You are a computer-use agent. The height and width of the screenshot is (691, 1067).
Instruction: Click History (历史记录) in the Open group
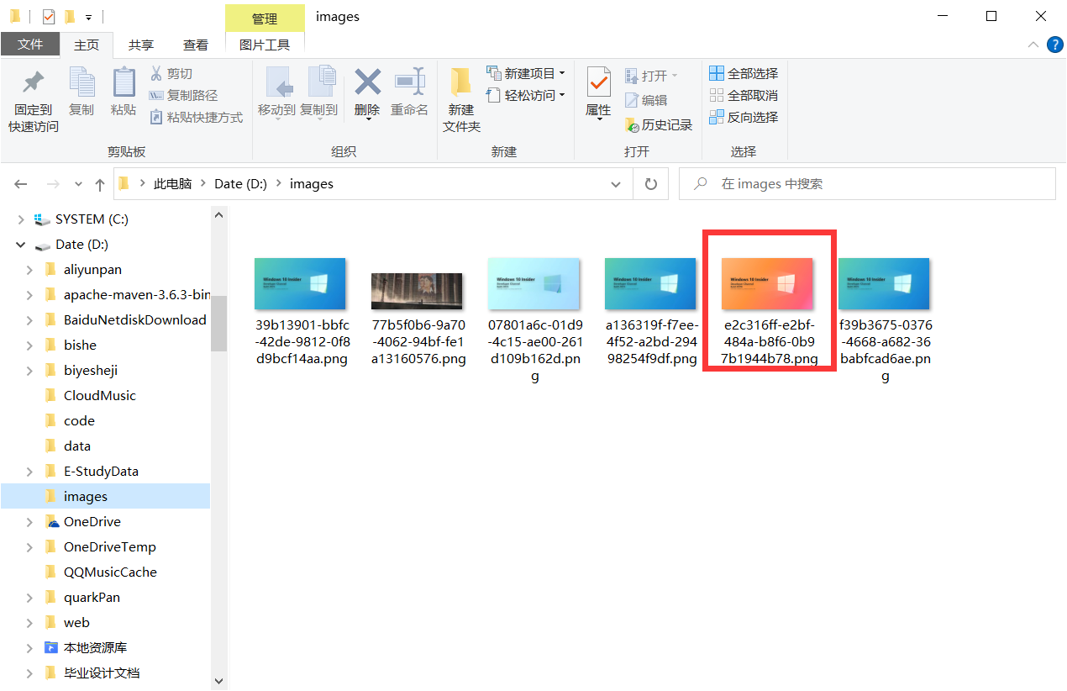[659, 125]
